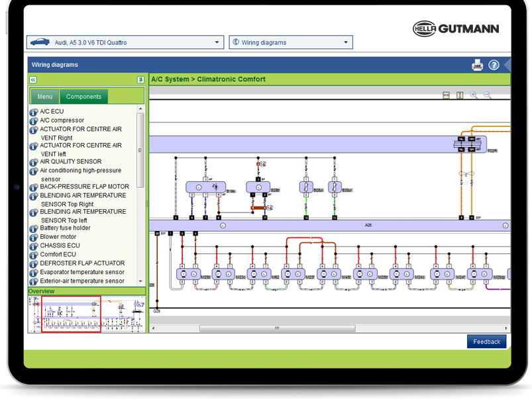Info icon for Evaporator temperature sensor
The height and width of the screenshot is (399, 532).
tap(34, 273)
